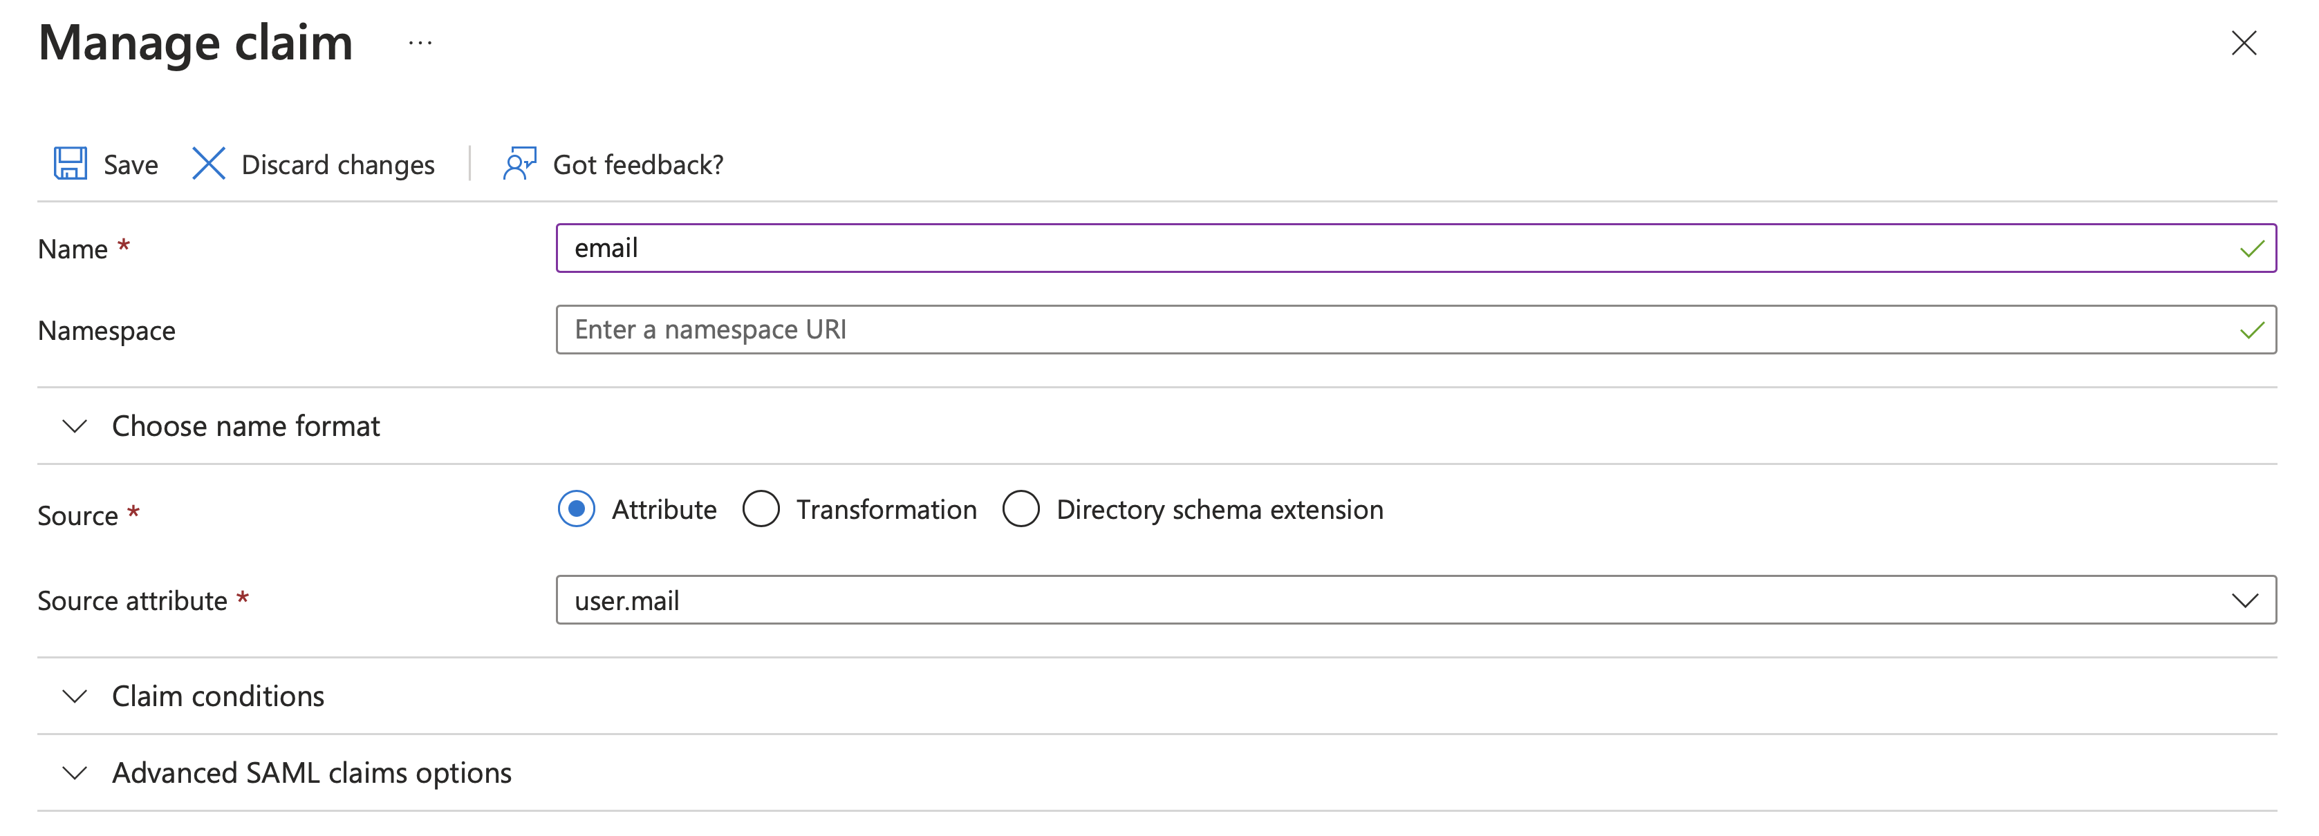Click the Got feedback? link

[x=637, y=164]
